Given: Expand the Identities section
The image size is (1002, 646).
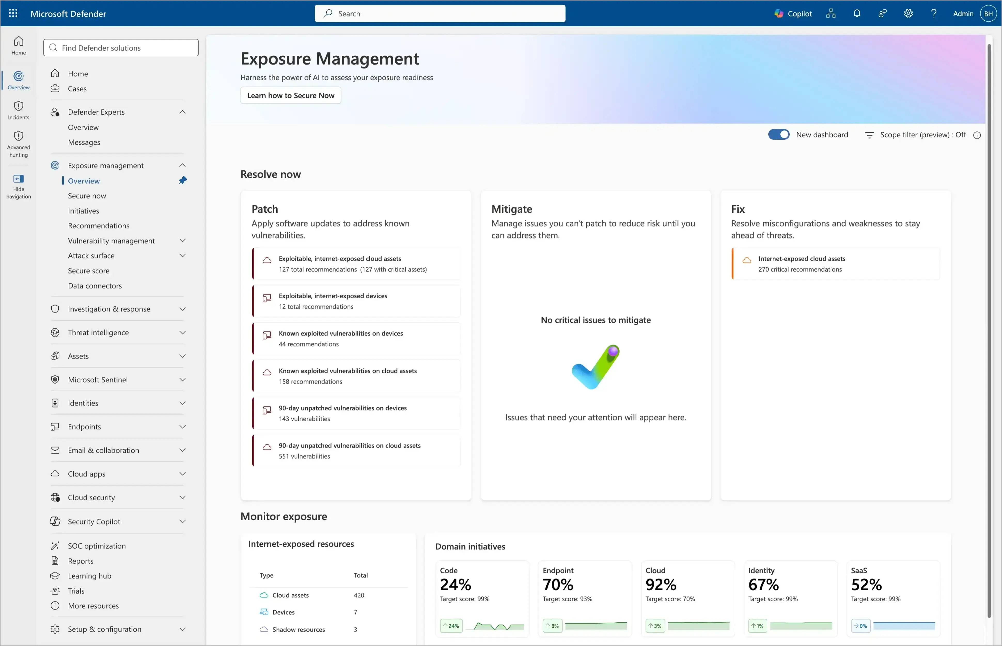Looking at the screenshot, I should tap(183, 403).
